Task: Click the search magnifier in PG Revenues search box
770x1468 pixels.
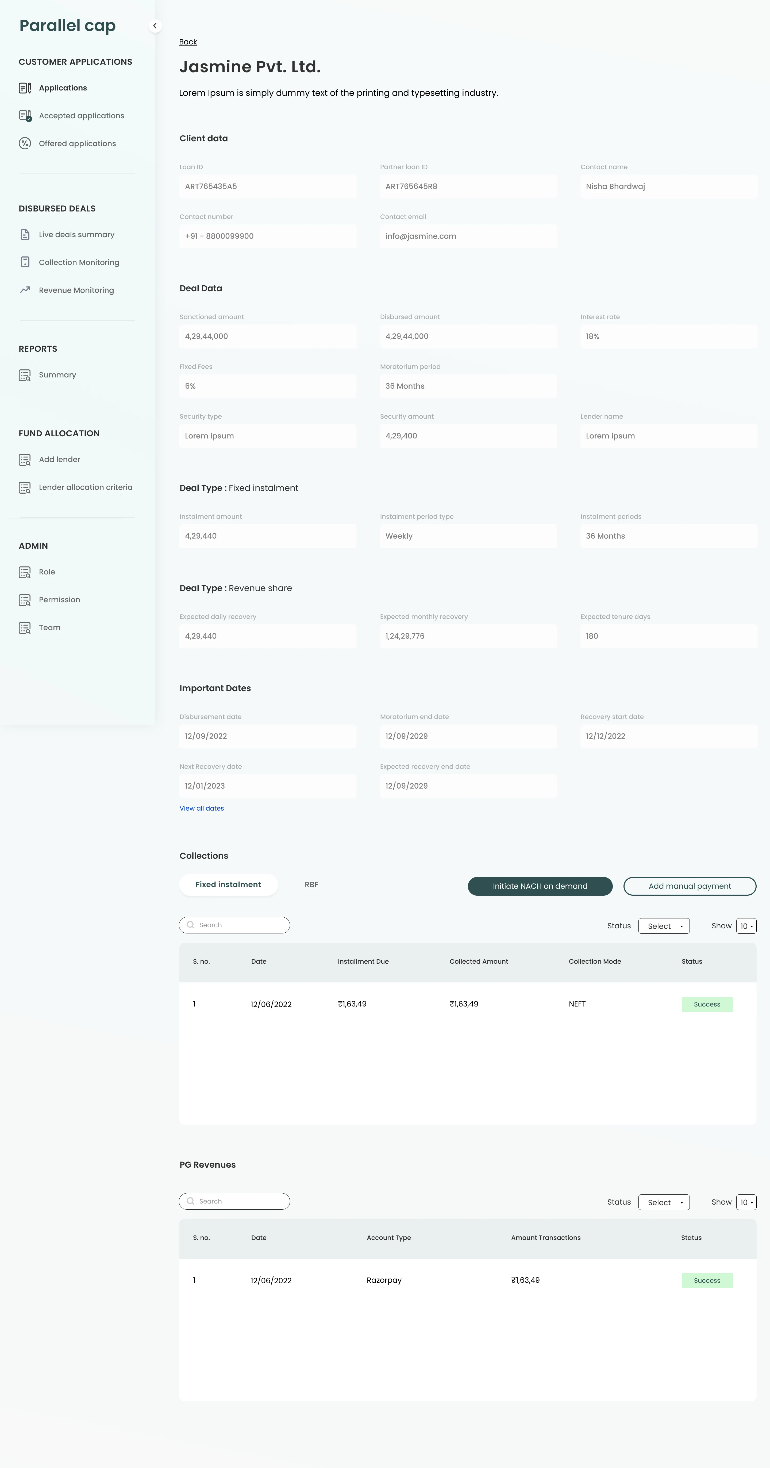Action: pos(191,1201)
